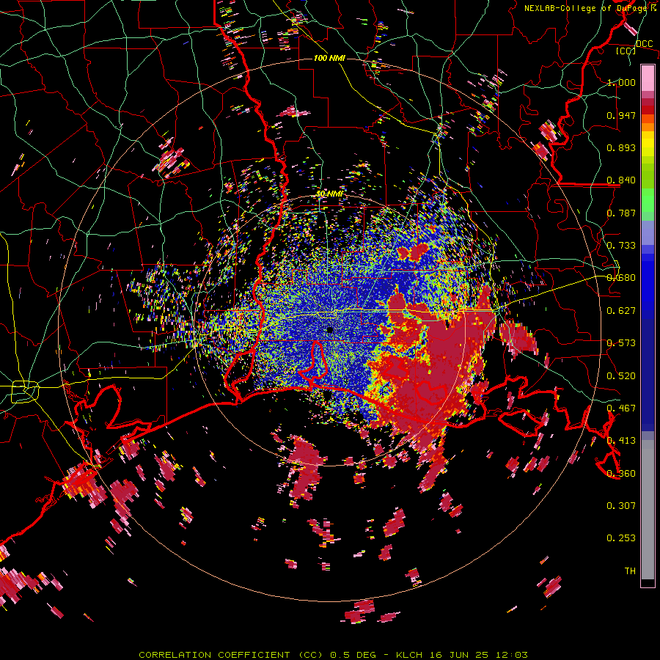Click the 0.573 scale value

pyautogui.click(x=621, y=343)
